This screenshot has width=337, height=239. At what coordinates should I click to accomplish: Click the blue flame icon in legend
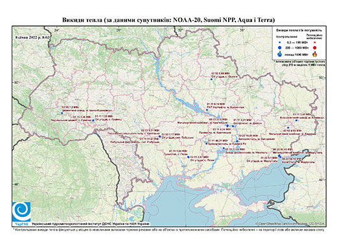click(x=280, y=54)
